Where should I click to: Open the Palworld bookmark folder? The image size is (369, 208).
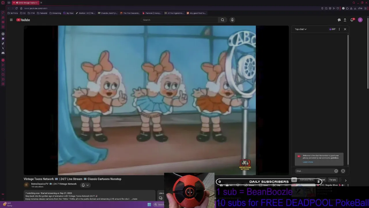[42, 13]
